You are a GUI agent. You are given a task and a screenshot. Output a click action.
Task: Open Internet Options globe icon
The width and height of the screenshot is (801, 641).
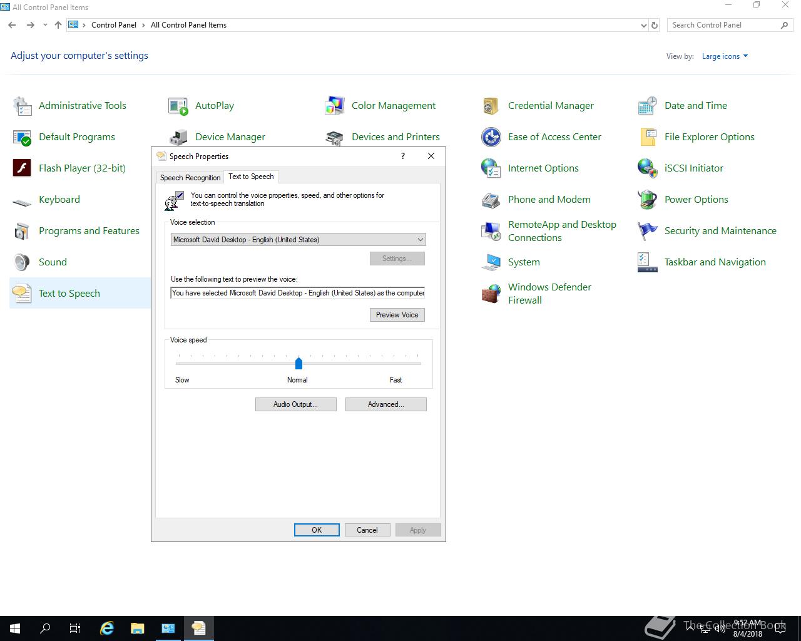pyautogui.click(x=491, y=168)
